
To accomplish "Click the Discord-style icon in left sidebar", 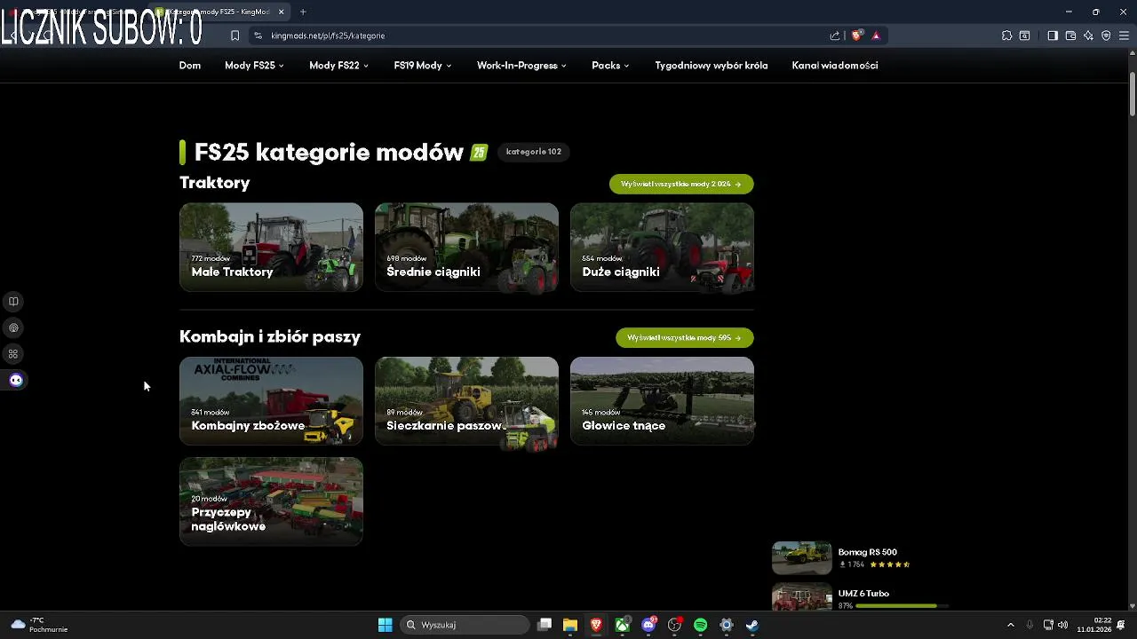I will point(16,380).
